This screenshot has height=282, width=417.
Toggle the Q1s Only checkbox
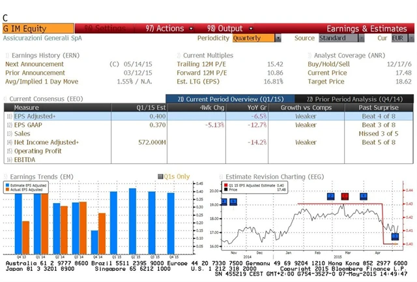pyautogui.click(x=160, y=176)
